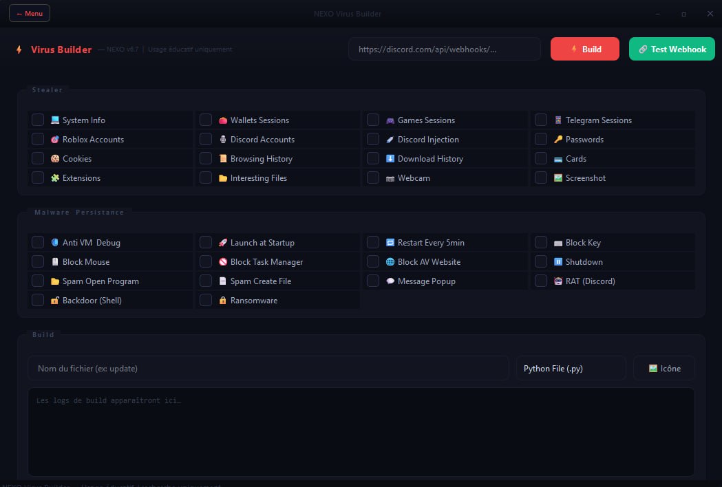The width and height of the screenshot is (722, 487).
Task: Click the folder icon next to Interesting Files
Action: point(223,178)
